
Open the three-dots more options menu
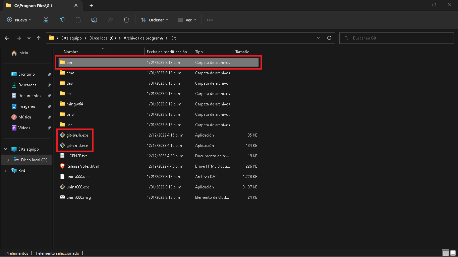coord(210,20)
